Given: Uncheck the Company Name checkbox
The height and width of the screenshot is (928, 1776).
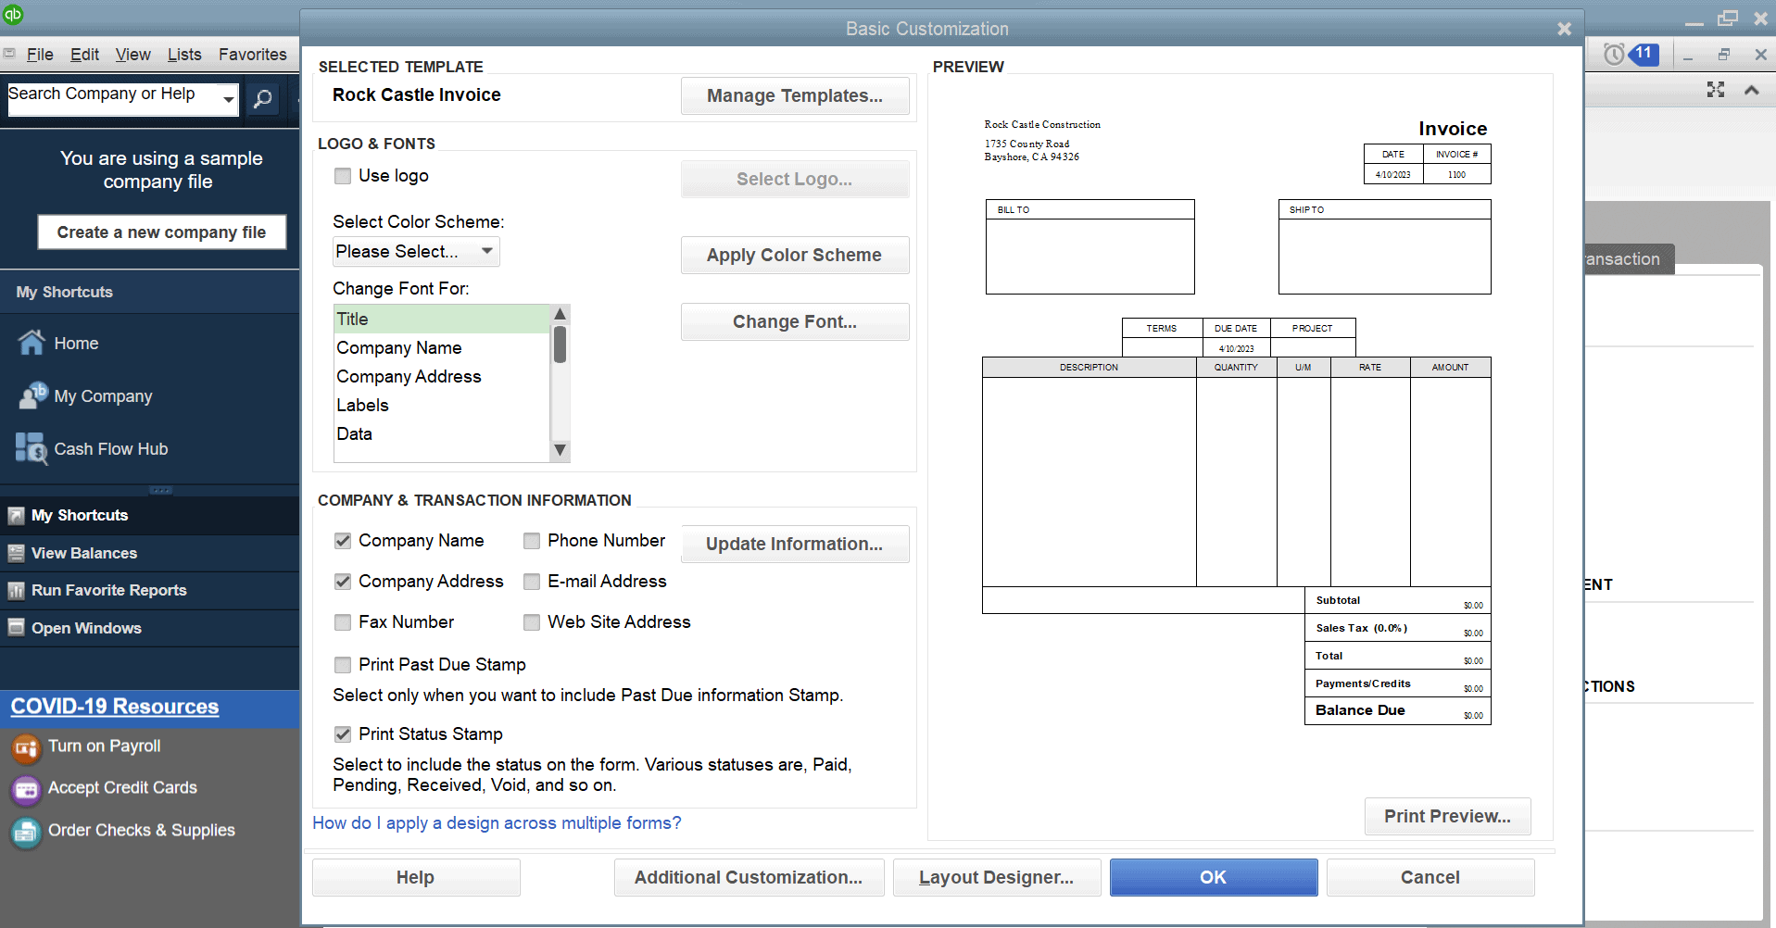Looking at the screenshot, I should [343, 541].
